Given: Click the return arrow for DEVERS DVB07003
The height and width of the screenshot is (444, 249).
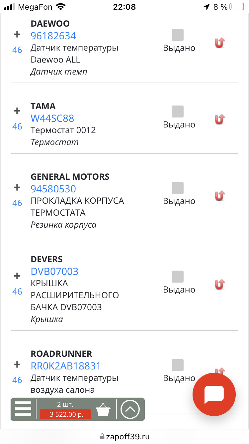Looking at the screenshot, I should [219, 284].
